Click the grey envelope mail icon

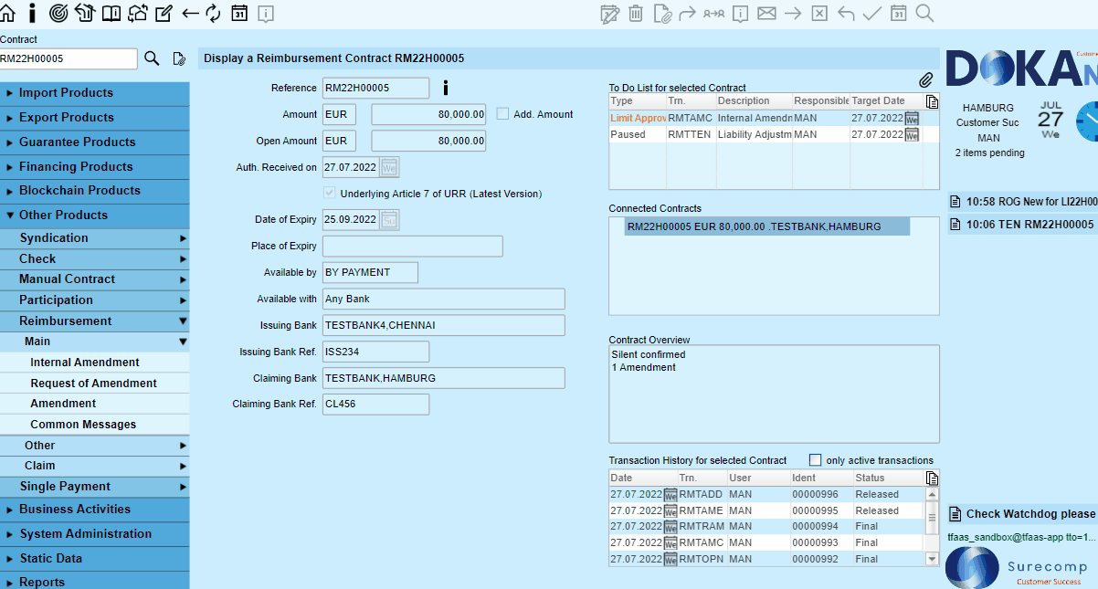[x=766, y=13]
